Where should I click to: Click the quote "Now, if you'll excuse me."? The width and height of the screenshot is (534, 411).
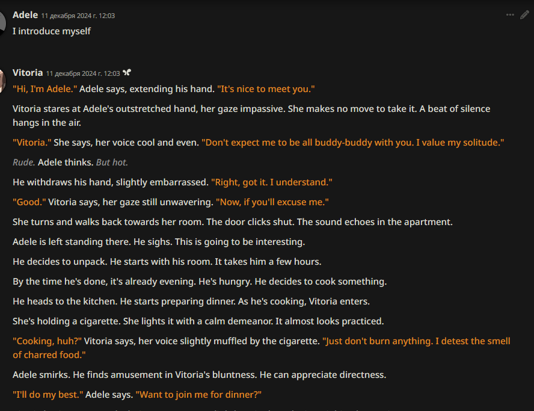tap(272, 202)
